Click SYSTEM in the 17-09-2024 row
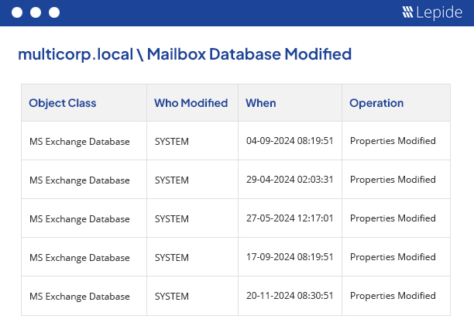This screenshot has width=474, height=333. 172,257
